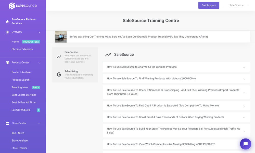Screen dimensions: 255x153
Task: Click the Get Support button
Action: click(209, 5)
